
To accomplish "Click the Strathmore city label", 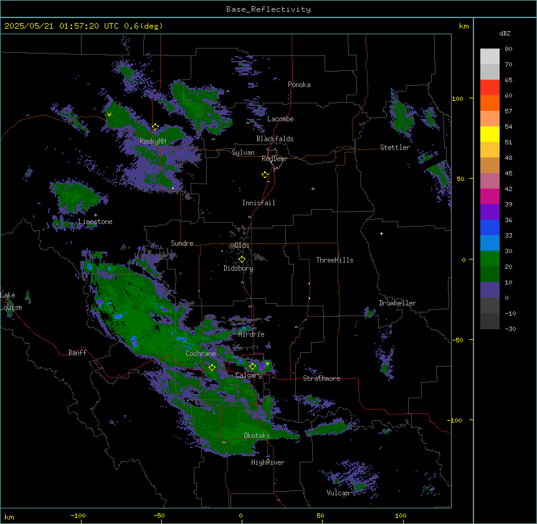I will pyautogui.click(x=321, y=378).
